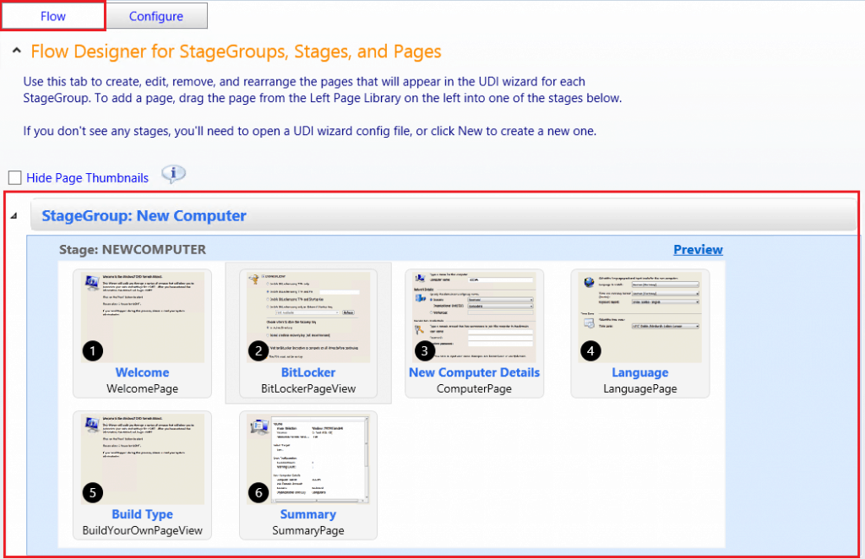Click step number 6 badge on Summary
The height and width of the screenshot is (559, 865).
click(259, 493)
